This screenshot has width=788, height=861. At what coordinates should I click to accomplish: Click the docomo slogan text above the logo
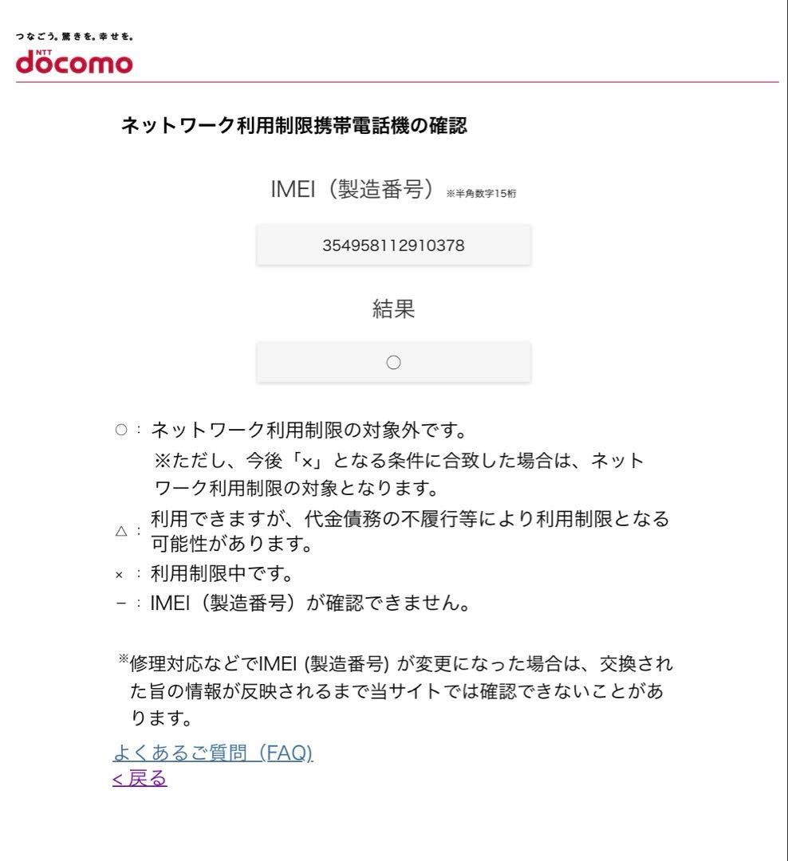74,36
